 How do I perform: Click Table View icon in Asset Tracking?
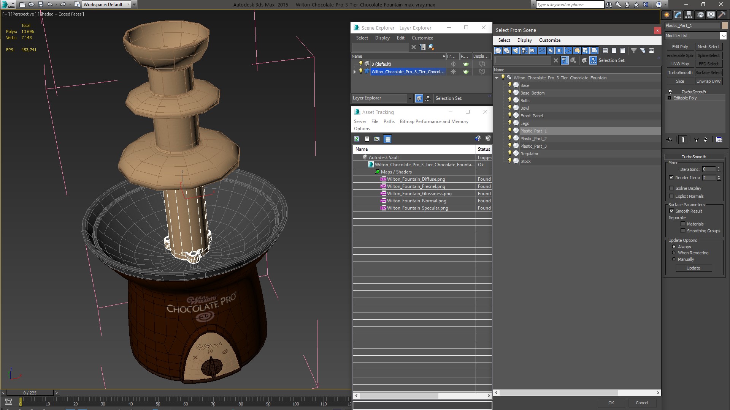point(387,139)
